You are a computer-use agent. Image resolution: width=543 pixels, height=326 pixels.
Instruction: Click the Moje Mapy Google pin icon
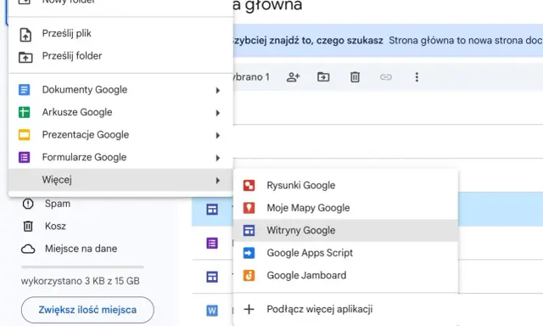point(249,208)
